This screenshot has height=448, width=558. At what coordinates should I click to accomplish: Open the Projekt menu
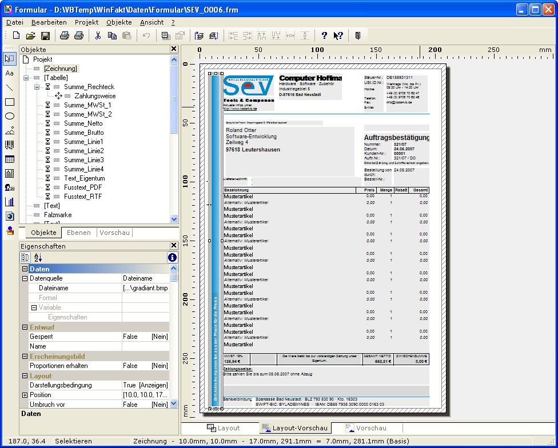(86, 22)
